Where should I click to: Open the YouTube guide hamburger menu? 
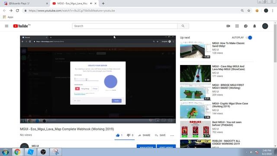click(6, 26)
